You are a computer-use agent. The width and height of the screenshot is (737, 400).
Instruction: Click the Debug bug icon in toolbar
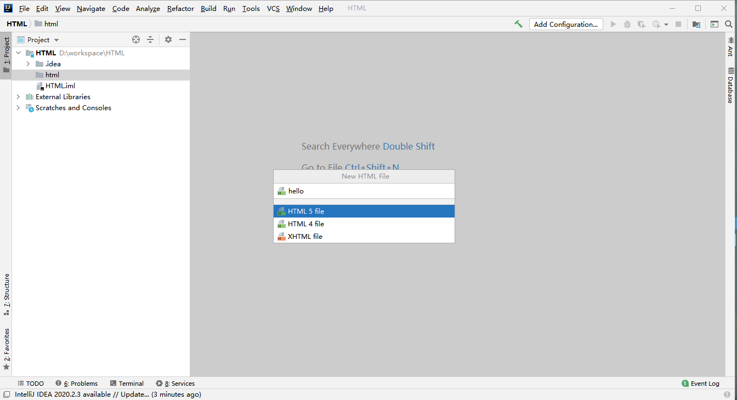pos(627,24)
